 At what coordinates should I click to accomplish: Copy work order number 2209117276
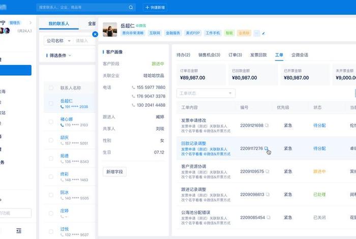[266, 148]
